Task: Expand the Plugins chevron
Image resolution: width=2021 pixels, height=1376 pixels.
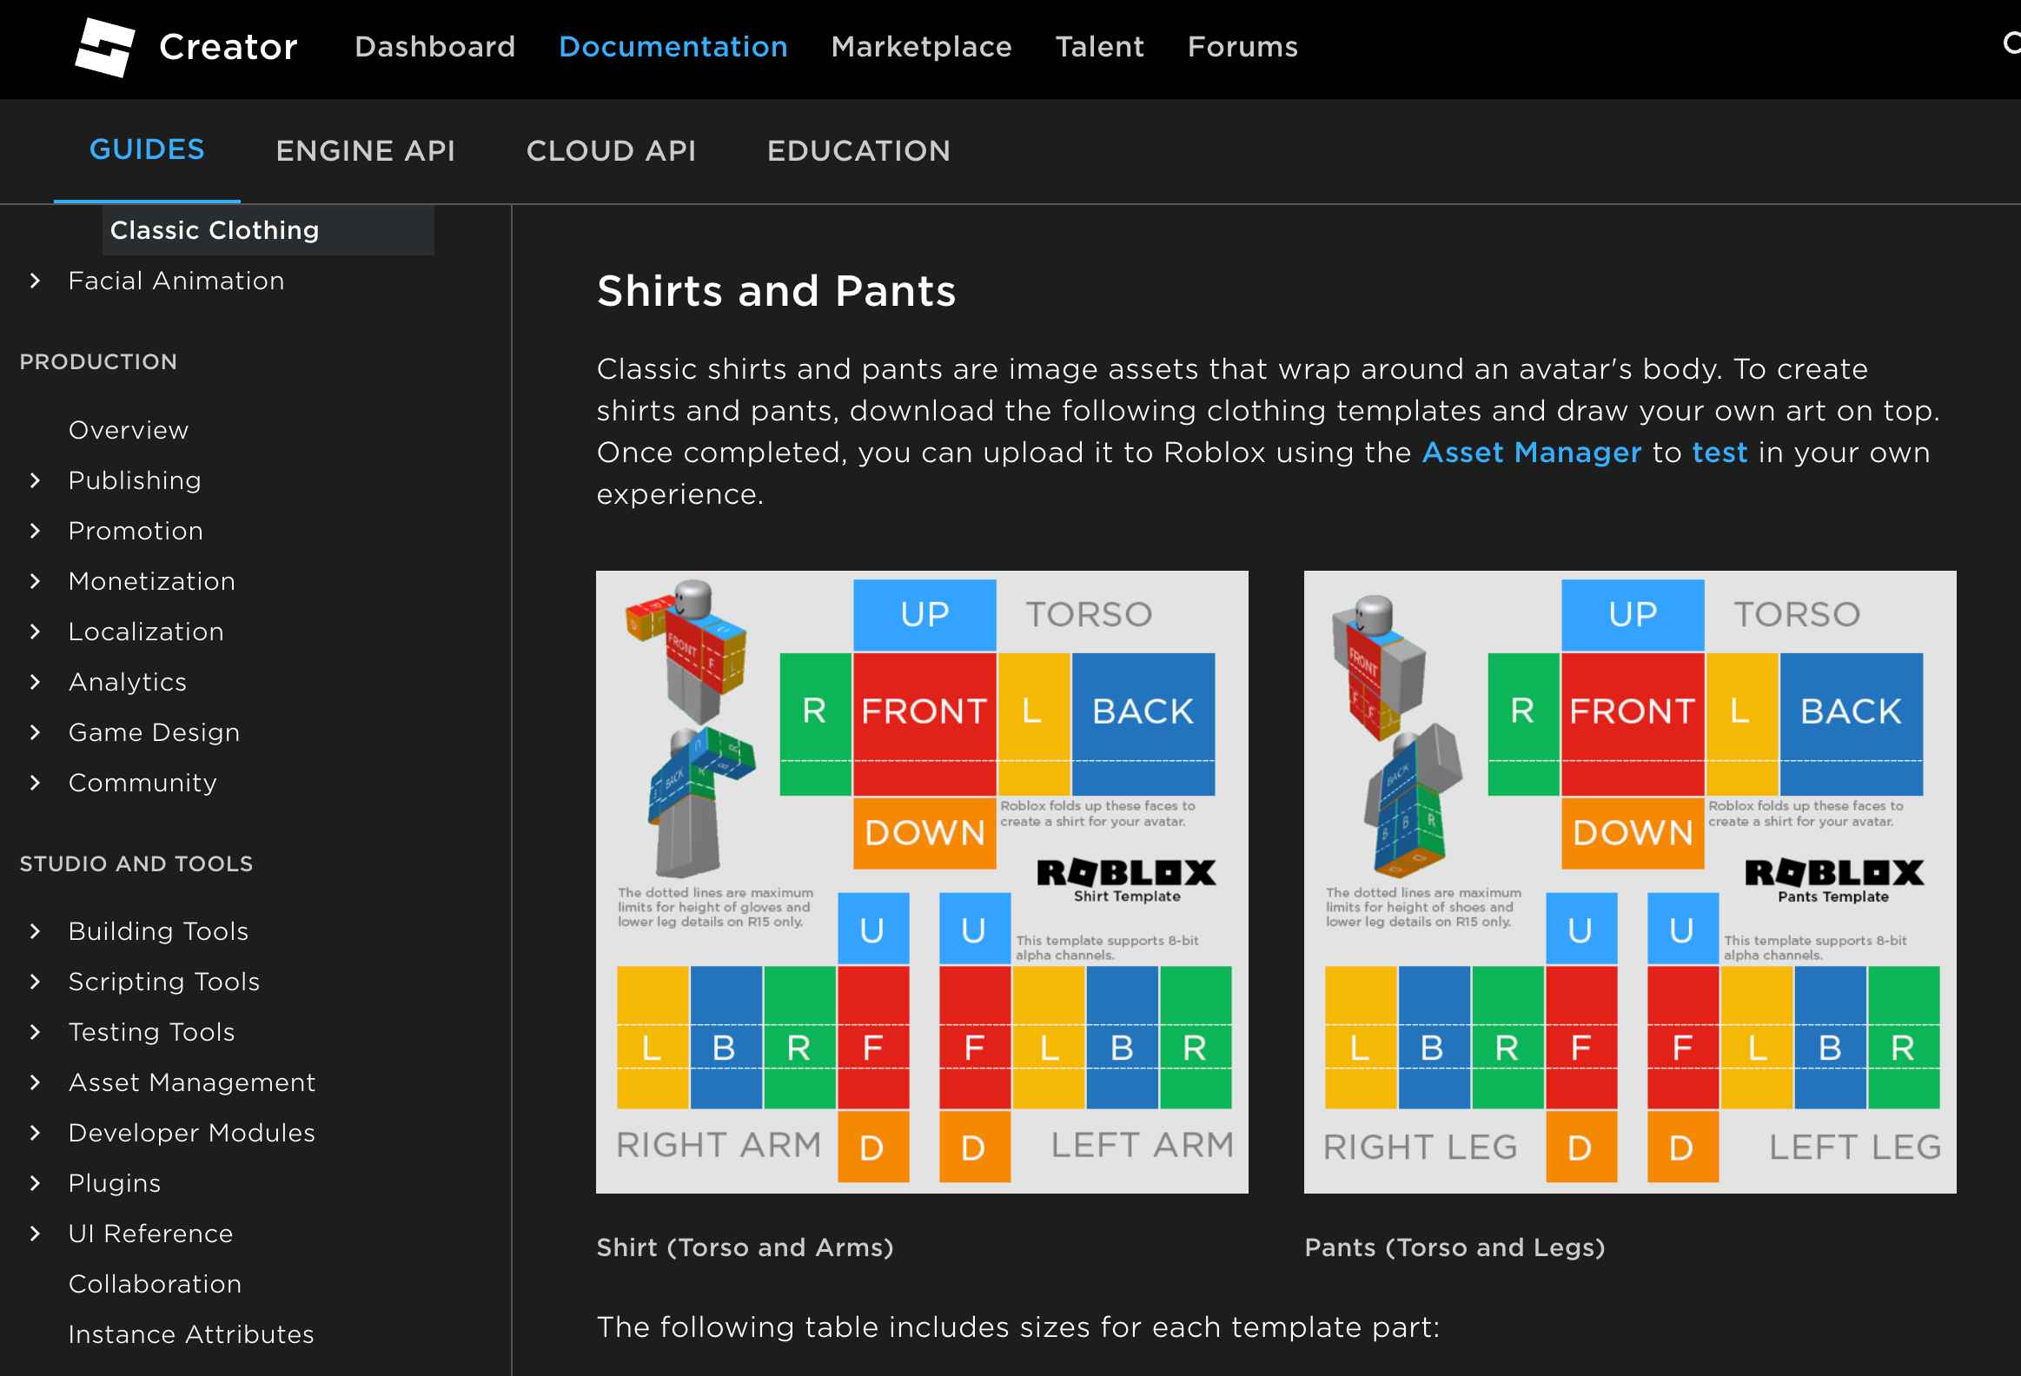Action: pyautogui.click(x=35, y=1183)
